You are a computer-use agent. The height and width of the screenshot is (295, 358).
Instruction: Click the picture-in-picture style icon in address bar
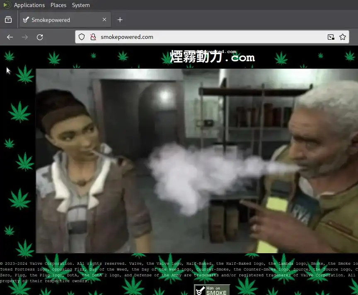(x=331, y=37)
